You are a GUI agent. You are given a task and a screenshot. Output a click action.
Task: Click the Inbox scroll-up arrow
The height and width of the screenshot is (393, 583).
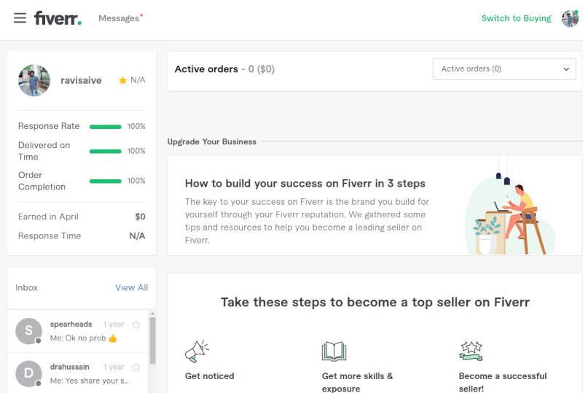point(152,314)
